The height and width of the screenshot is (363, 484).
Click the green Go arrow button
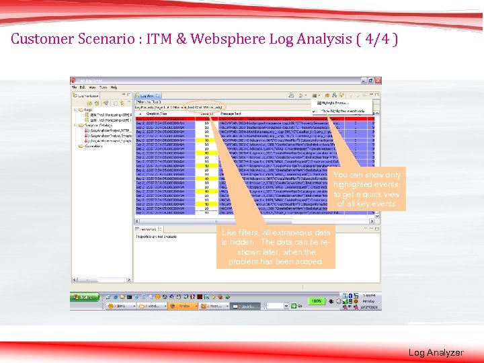(294, 306)
